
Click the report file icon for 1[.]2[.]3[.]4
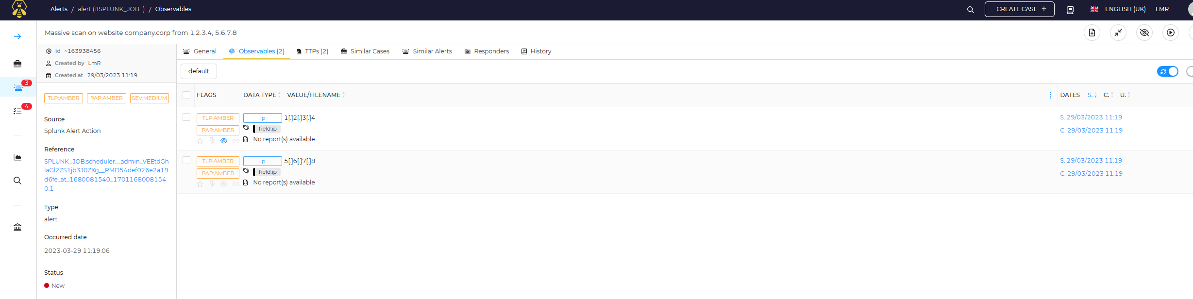point(246,139)
